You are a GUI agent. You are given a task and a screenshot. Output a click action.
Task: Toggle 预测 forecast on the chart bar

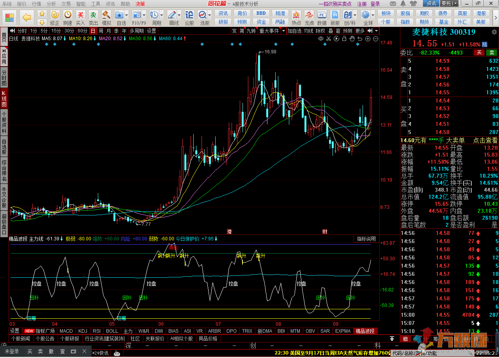(x=347, y=31)
